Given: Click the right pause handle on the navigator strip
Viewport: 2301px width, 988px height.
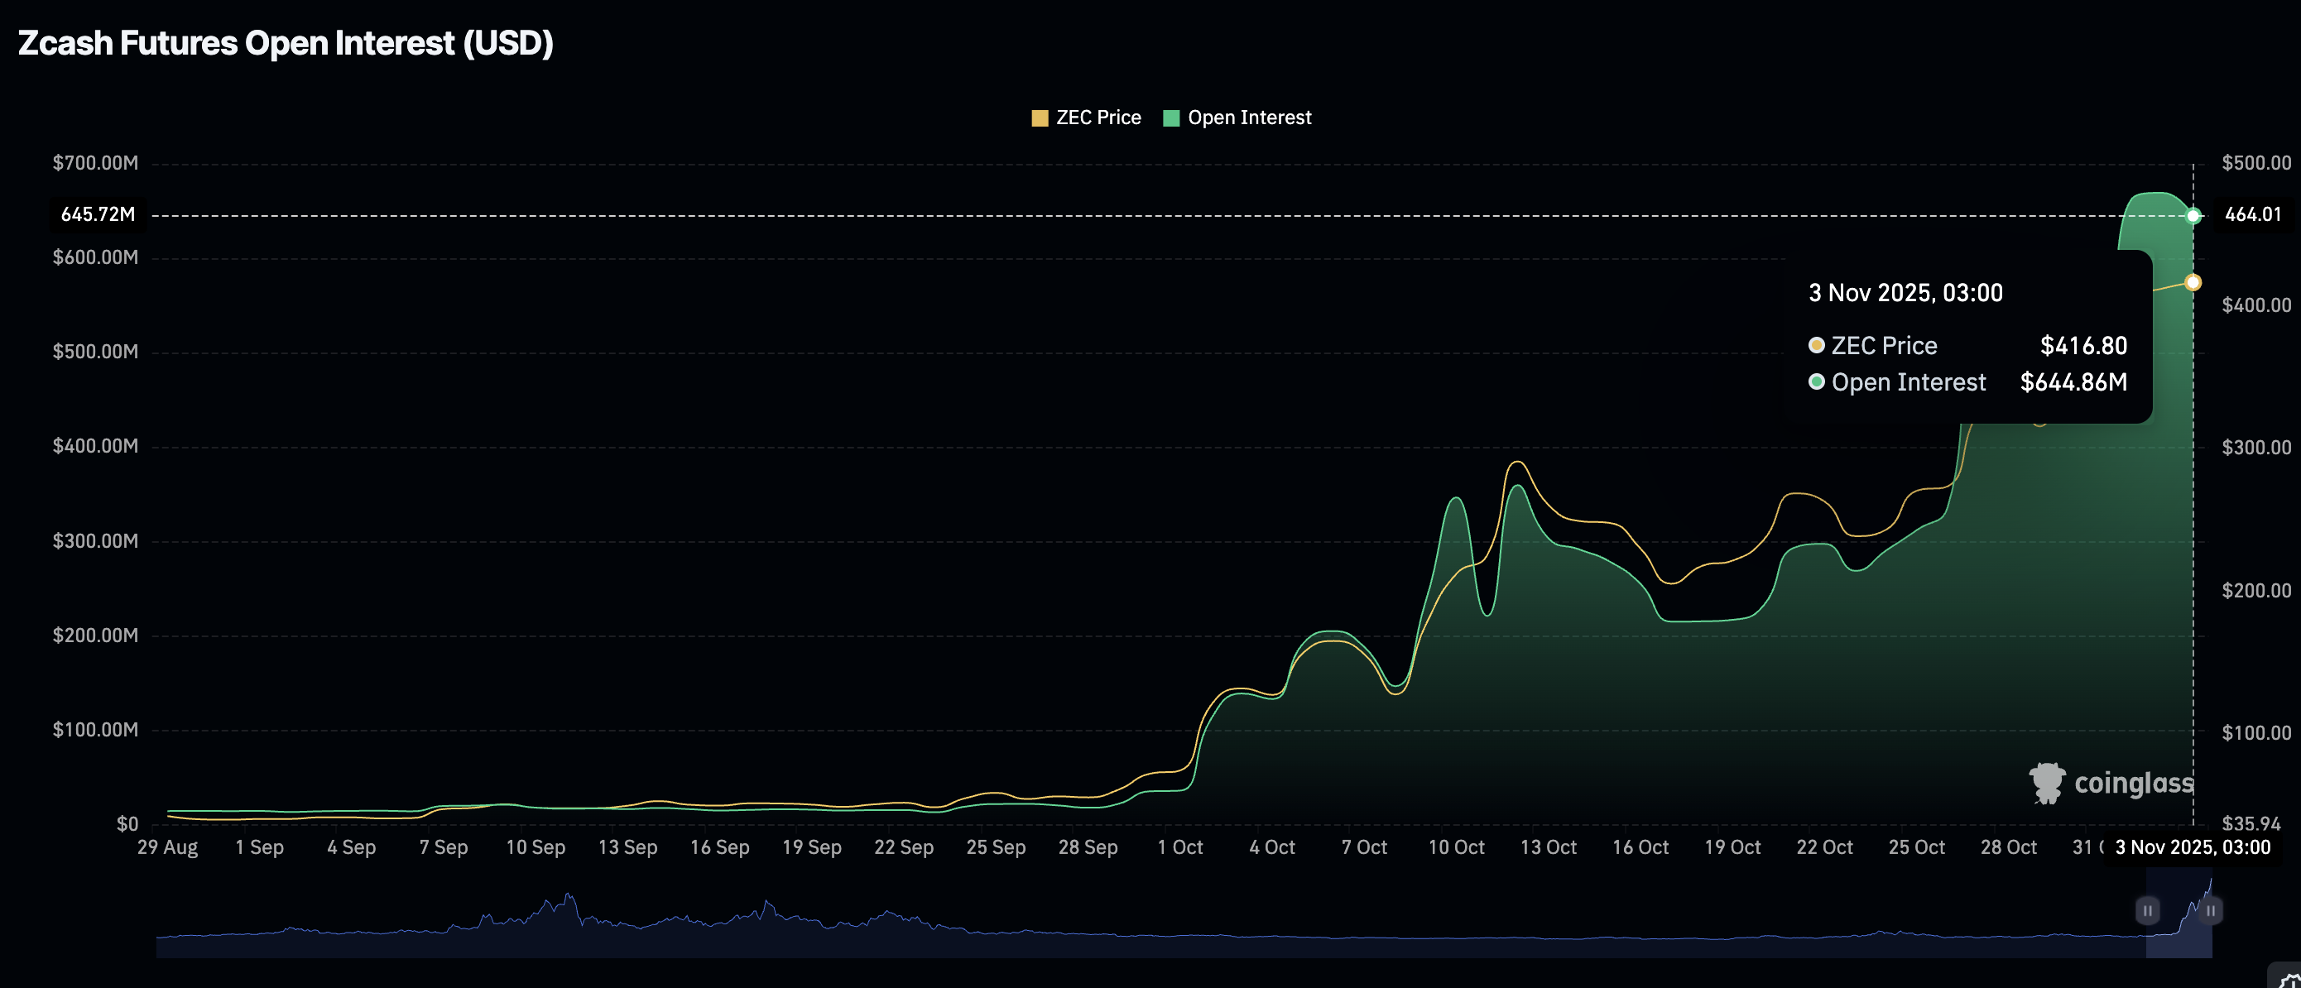Looking at the screenshot, I should click(x=2209, y=910).
